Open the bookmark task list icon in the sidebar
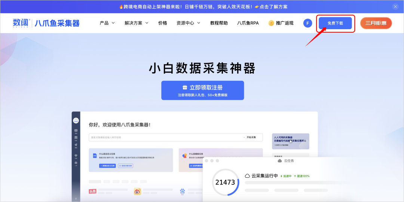404x202 pixels. [x=76, y=138]
